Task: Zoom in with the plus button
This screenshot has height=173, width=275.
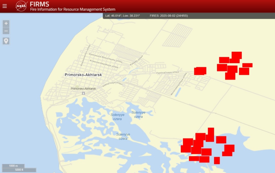Action: 6,23
